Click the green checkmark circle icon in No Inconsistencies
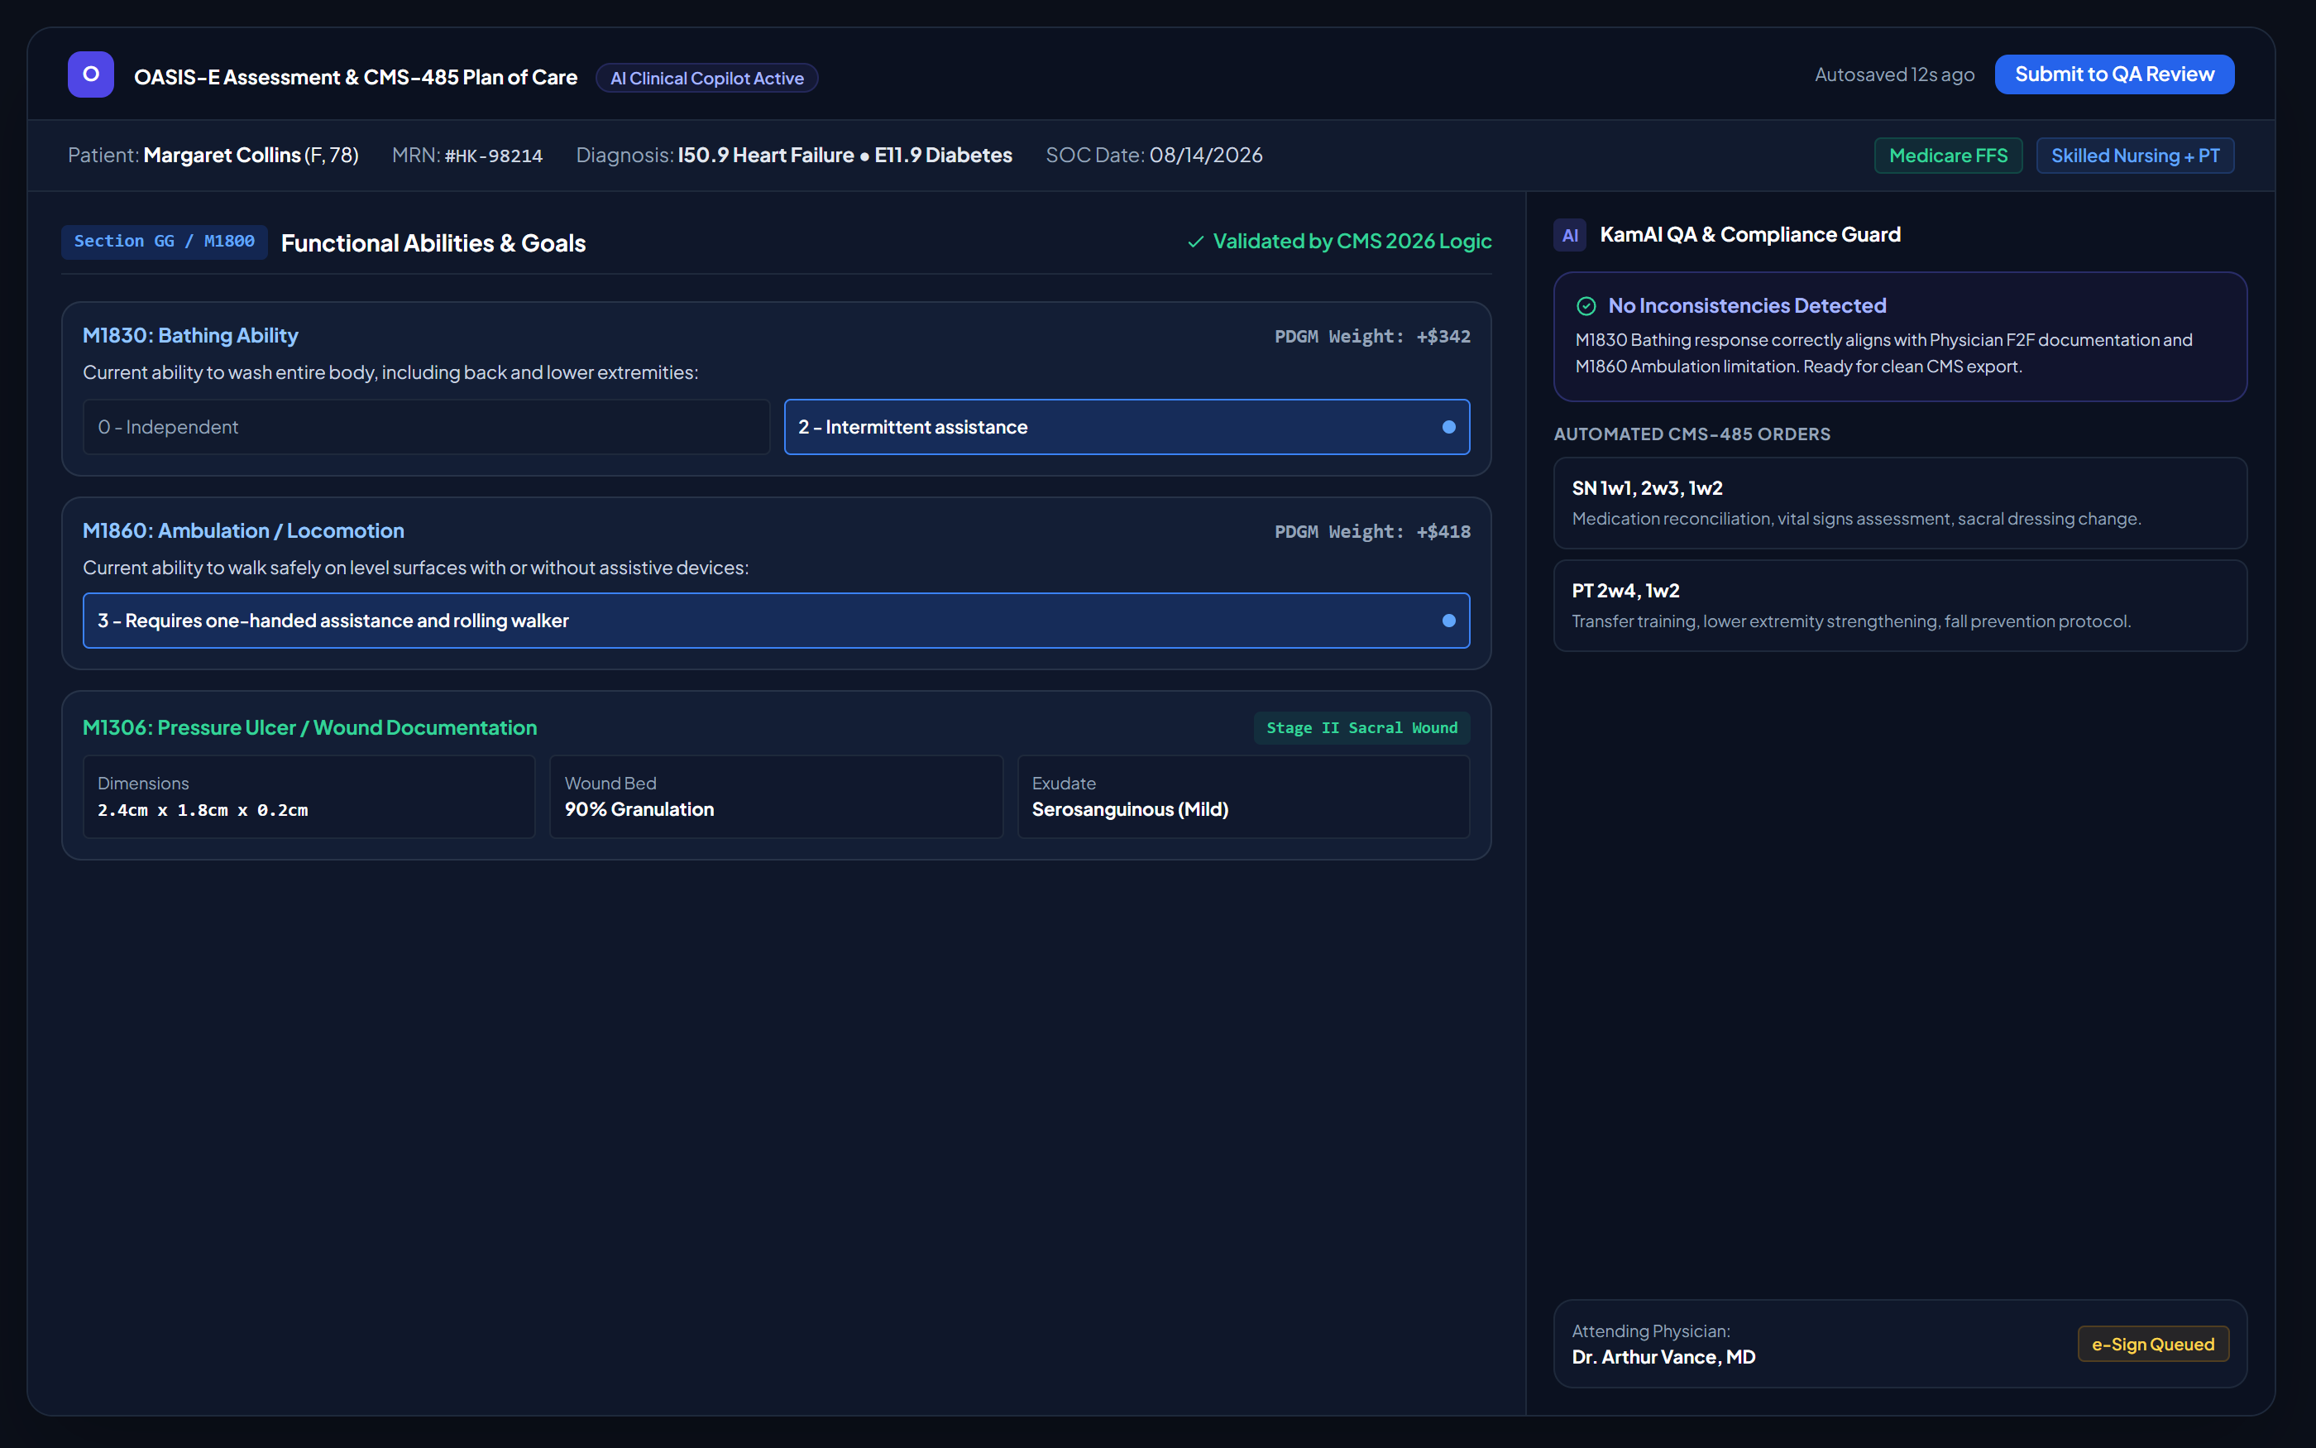Screen dimensions: 2316x1448 point(1586,306)
